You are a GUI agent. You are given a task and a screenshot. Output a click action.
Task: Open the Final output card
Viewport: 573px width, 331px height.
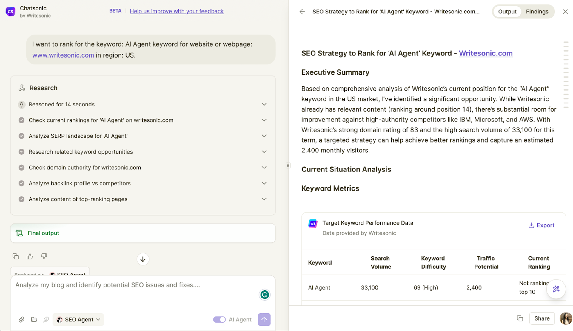click(143, 233)
